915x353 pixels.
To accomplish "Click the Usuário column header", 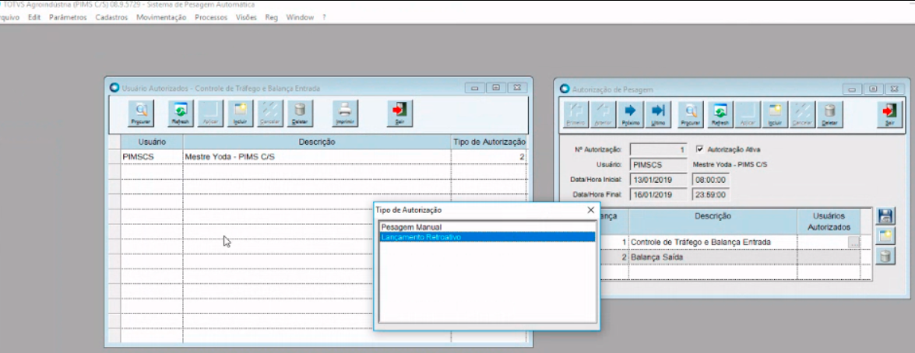I will tap(152, 142).
